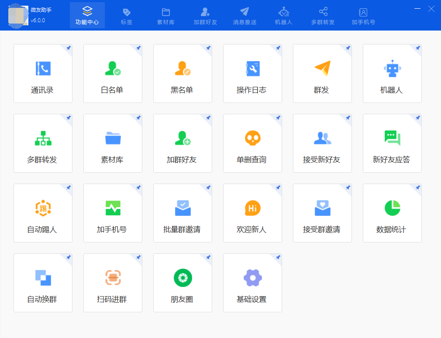441x338 pixels.
Task: Open the 加手机号 card in grid
Action: pyautogui.click(x=113, y=213)
